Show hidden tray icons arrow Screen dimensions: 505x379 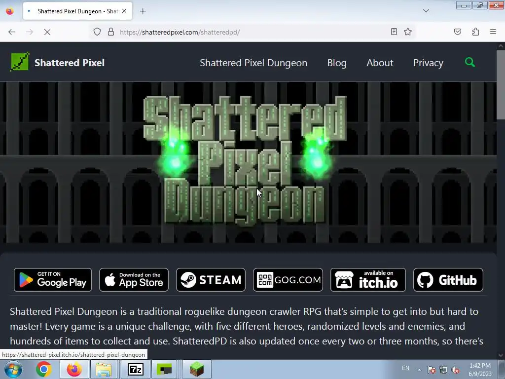[419, 369]
